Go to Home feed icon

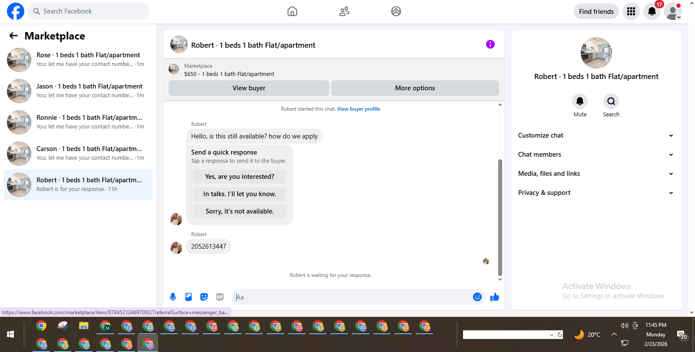[292, 11]
